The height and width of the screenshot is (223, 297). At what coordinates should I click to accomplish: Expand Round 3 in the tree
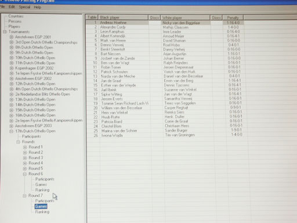tap(25, 158)
